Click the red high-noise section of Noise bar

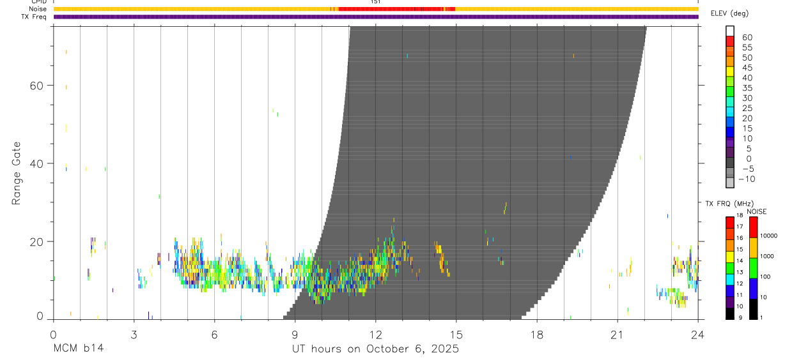click(396, 9)
